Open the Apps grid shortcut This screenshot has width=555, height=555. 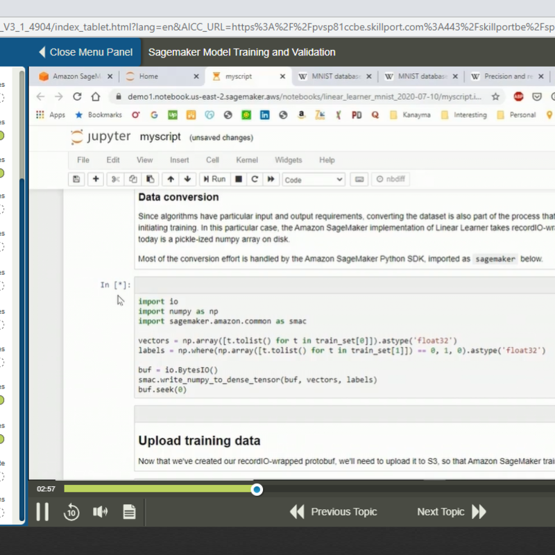pos(50,114)
